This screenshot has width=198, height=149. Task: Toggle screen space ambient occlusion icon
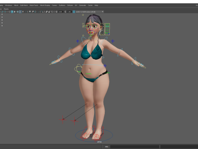[x=30, y=12]
